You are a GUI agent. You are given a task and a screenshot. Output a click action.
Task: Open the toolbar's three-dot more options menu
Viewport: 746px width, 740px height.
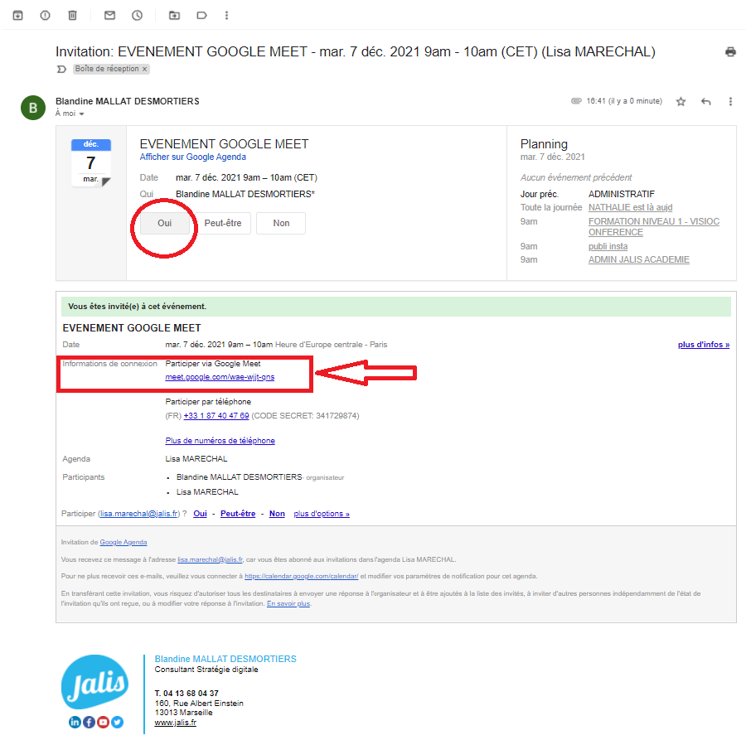[227, 15]
